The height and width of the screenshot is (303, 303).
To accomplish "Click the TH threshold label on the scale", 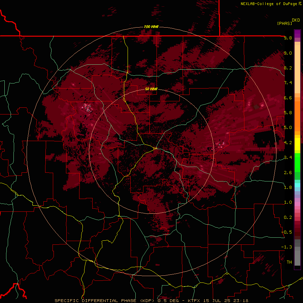I will coord(289,262).
